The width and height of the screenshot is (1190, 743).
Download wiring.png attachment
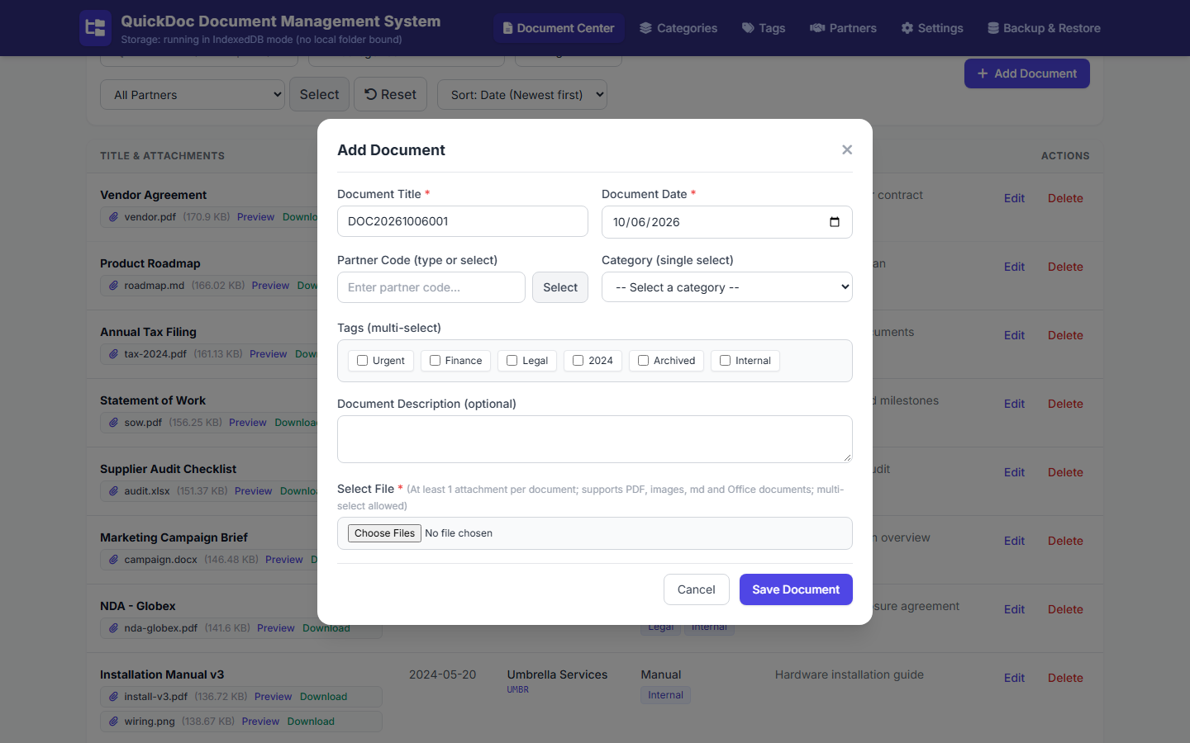point(311,722)
